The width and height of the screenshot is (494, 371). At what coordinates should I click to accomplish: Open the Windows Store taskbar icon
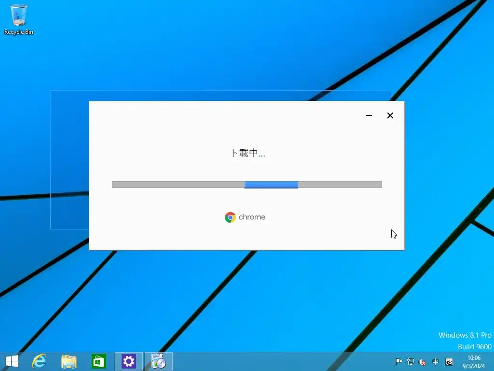coord(98,361)
